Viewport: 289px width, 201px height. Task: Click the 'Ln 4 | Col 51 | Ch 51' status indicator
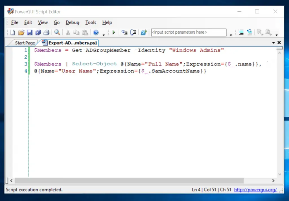211,190
